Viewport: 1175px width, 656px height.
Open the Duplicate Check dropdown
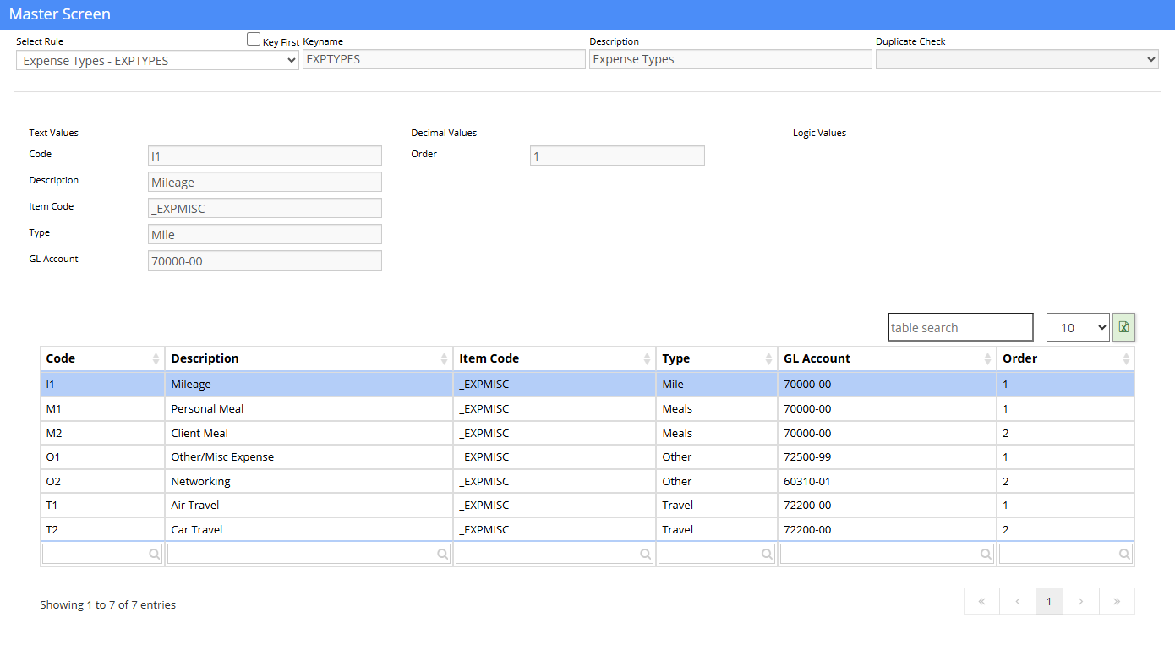(x=1017, y=59)
